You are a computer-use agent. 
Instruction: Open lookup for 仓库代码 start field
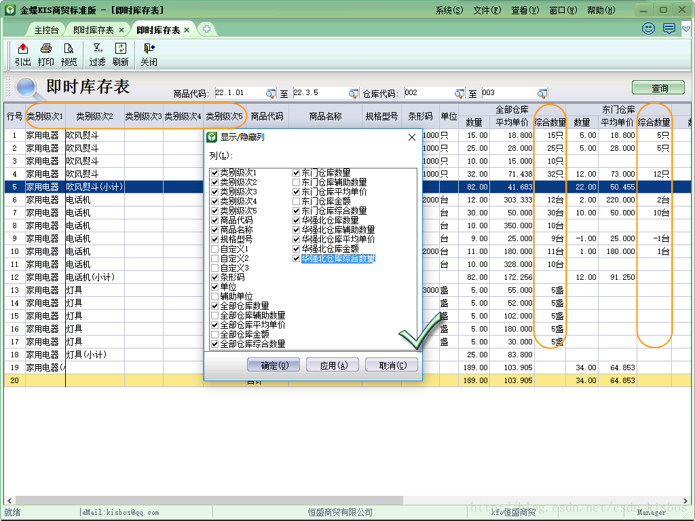coord(459,93)
